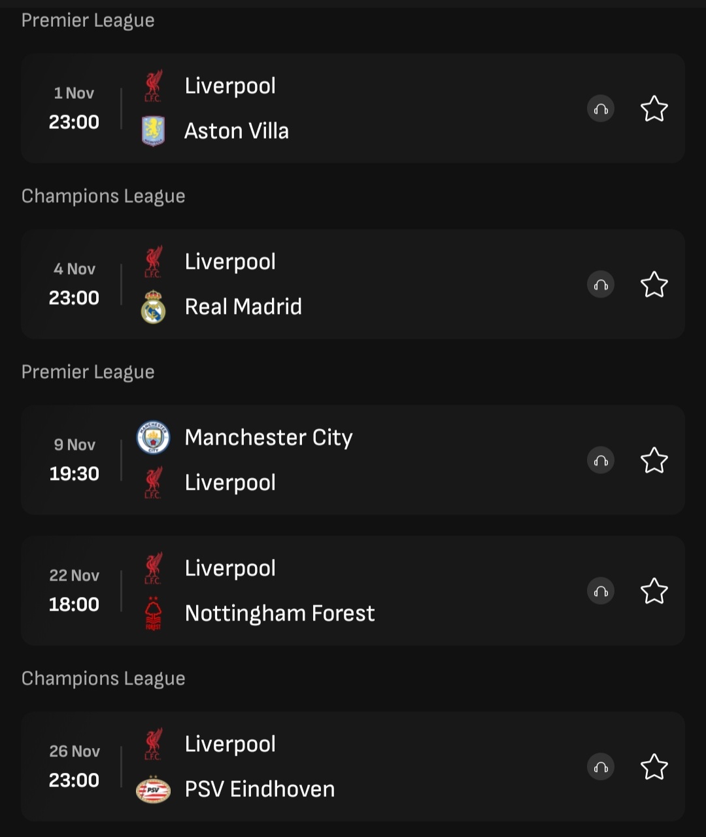706x837 pixels.
Task: Open the Aston Villa team name
Action: [237, 131]
